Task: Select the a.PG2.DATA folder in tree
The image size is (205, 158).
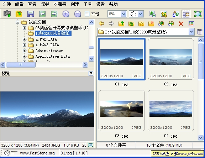Action: (46, 39)
